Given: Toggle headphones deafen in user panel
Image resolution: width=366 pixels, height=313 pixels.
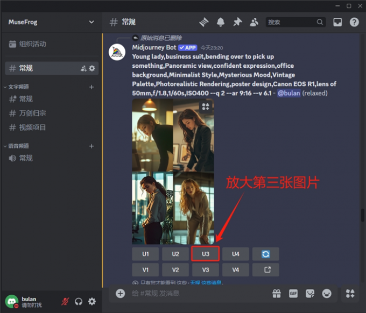Looking at the screenshot, I should pyautogui.click(x=79, y=301).
